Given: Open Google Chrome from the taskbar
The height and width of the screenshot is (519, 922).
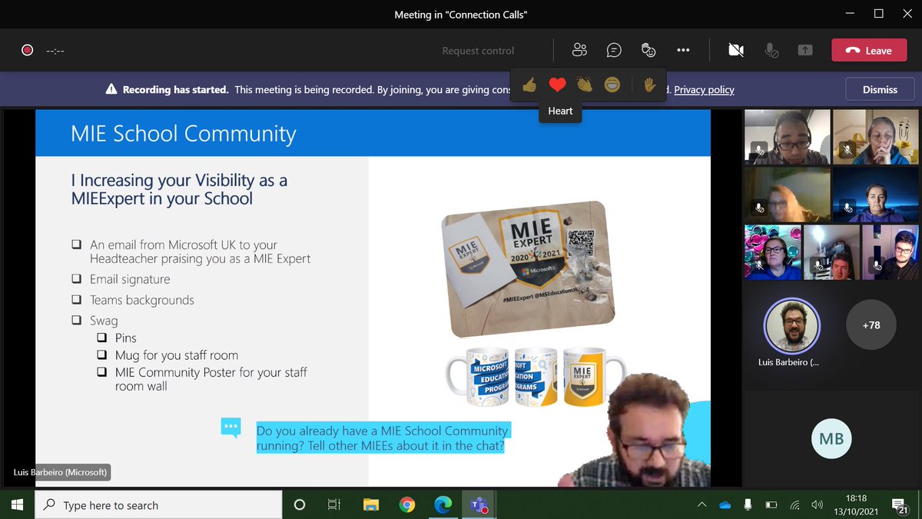Looking at the screenshot, I should (x=407, y=505).
